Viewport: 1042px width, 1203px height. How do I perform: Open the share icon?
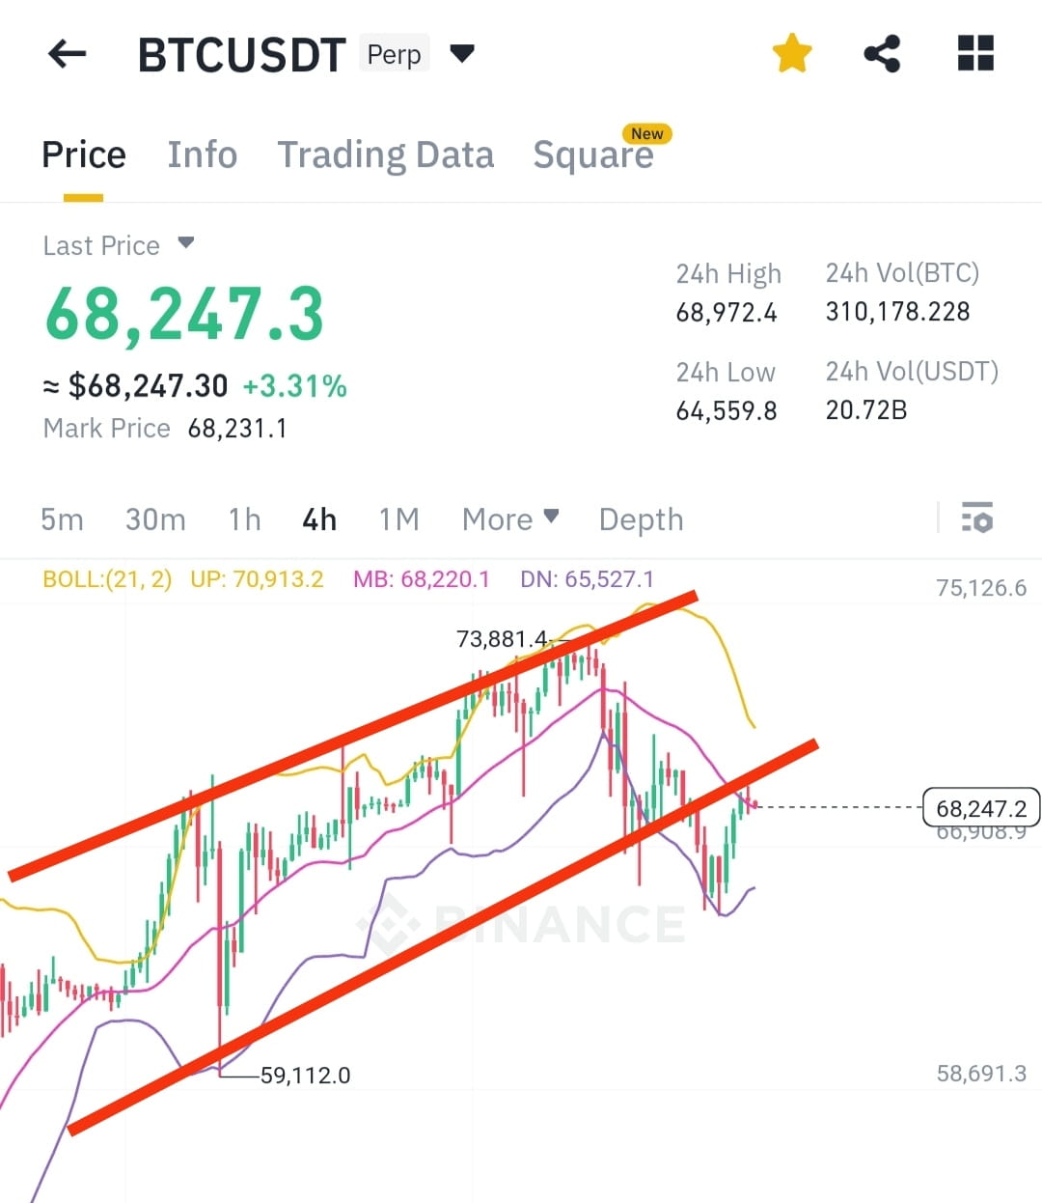click(x=881, y=53)
